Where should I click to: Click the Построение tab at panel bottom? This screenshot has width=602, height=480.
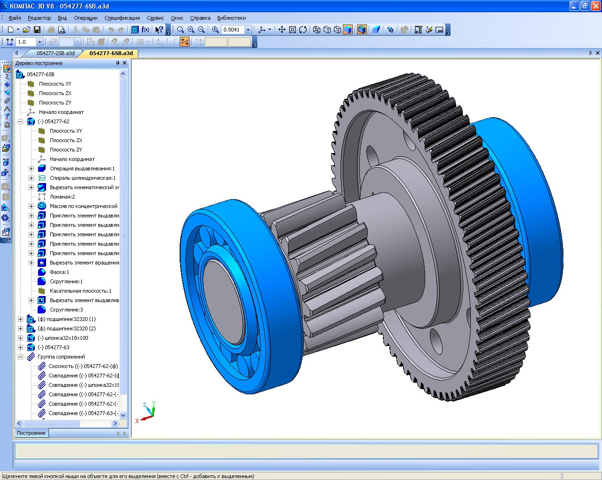coord(31,433)
